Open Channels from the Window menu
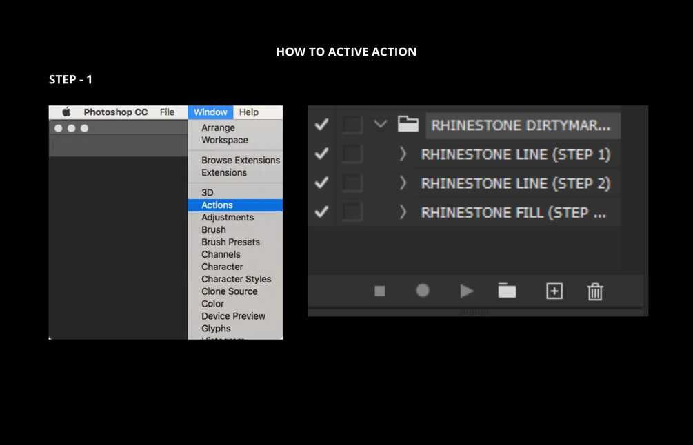This screenshot has height=445, width=693. point(221,254)
